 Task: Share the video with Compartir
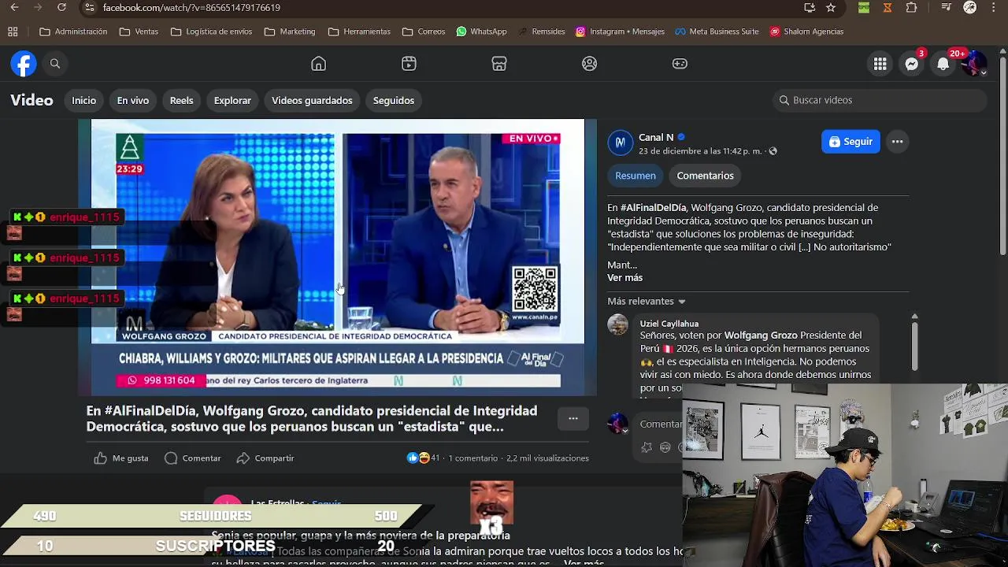[x=265, y=458]
